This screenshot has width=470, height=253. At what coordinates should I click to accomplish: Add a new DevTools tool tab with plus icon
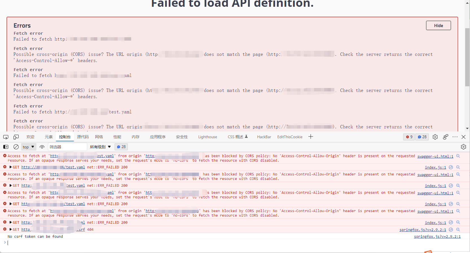click(x=311, y=137)
